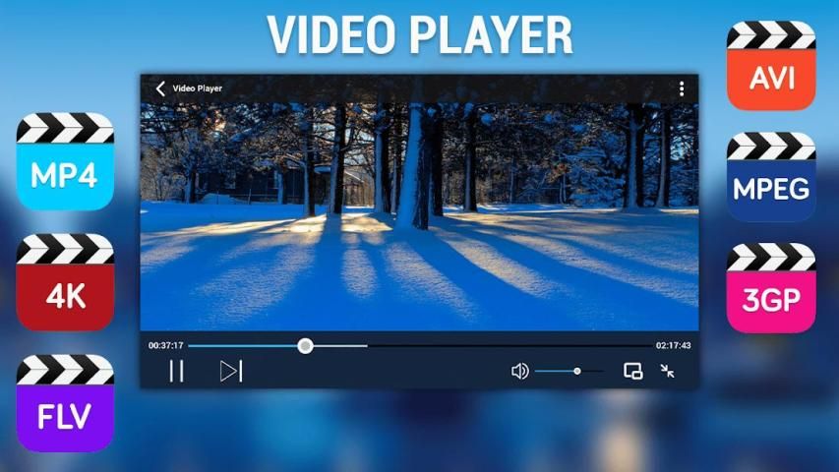Skip to the next video
Image resolution: width=839 pixels, height=472 pixels.
point(230,371)
